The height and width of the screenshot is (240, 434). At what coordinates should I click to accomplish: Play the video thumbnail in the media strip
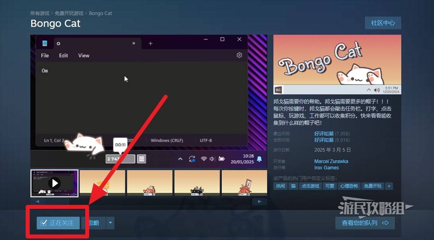coord(54,183)
